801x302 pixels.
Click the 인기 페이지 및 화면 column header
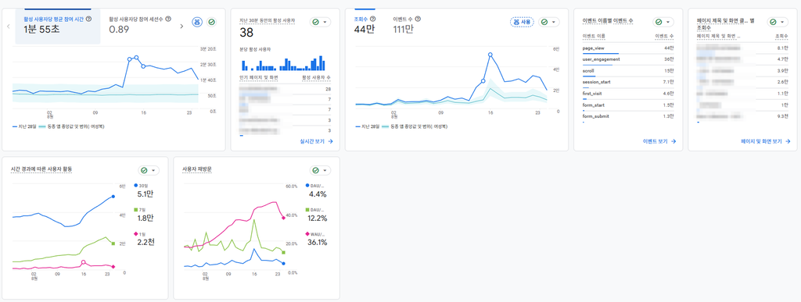pos(259,77)
